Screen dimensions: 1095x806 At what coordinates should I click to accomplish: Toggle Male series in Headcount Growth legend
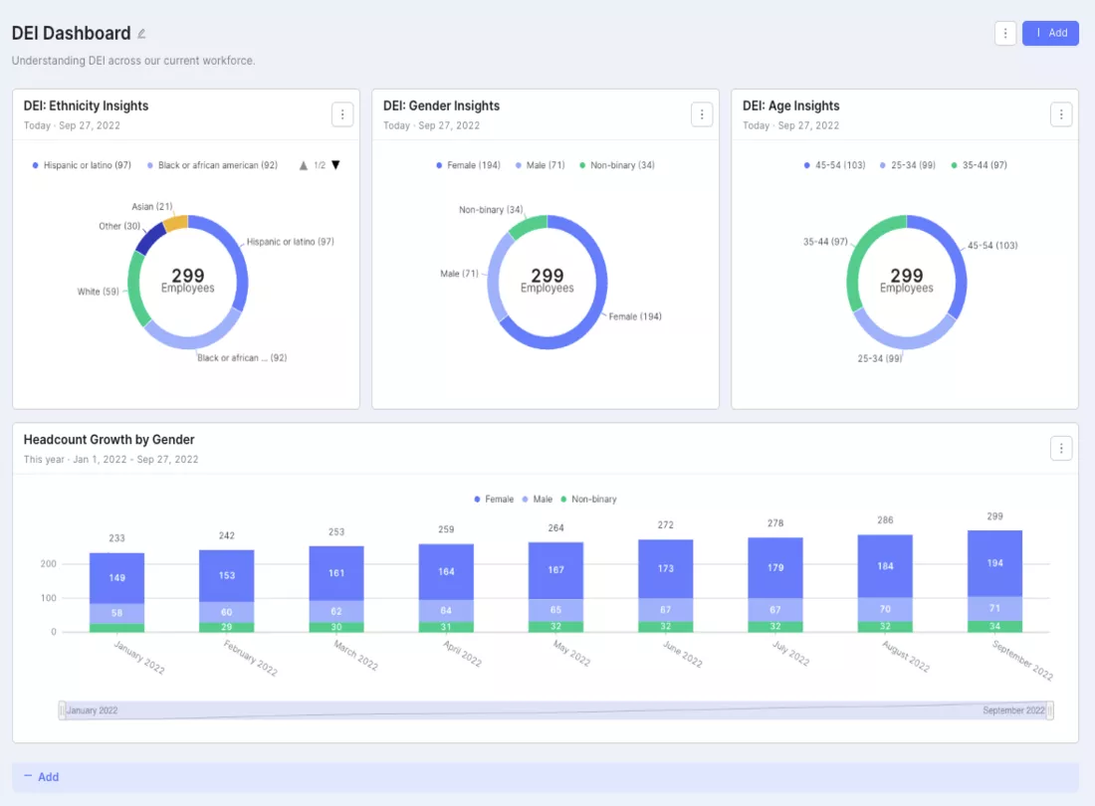(537, 499)
